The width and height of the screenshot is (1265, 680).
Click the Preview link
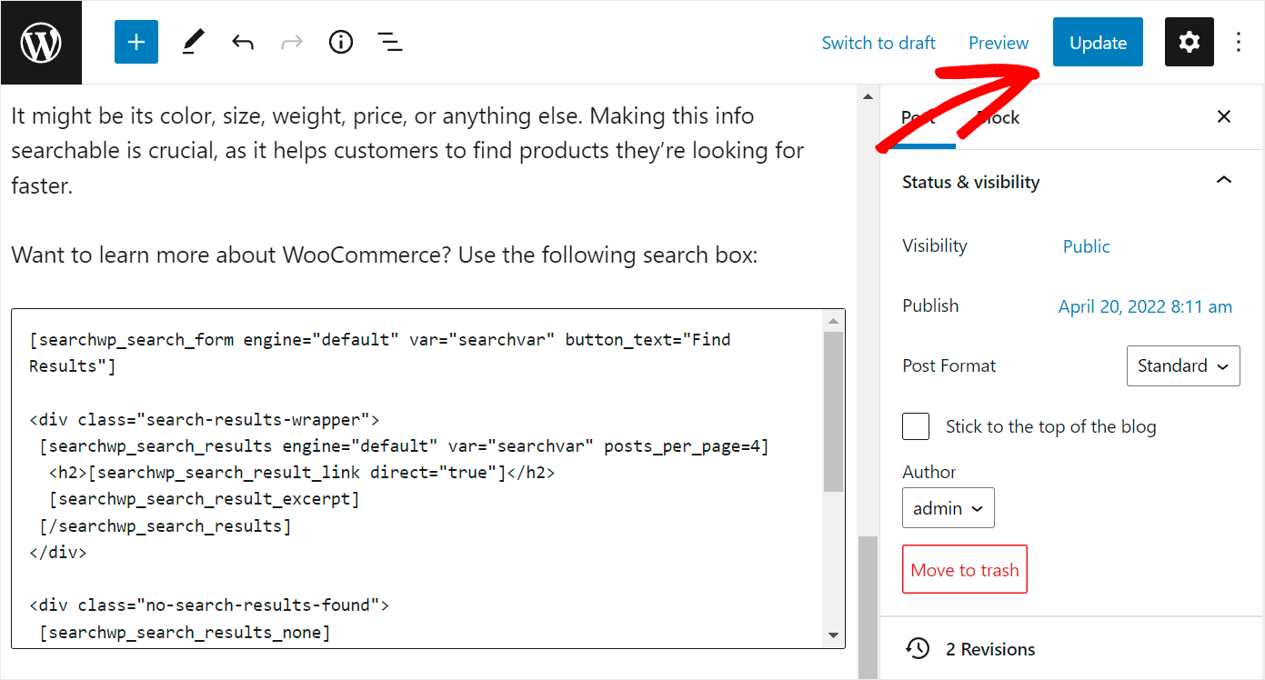tap(999, 43)
